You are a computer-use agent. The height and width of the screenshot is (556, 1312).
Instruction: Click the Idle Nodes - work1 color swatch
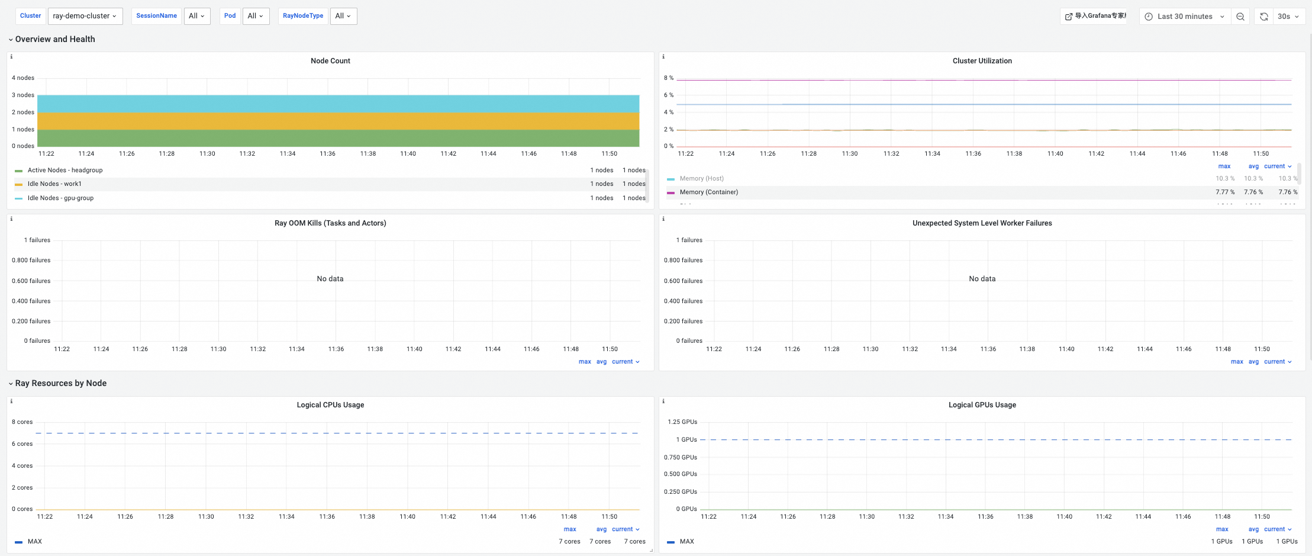tap(18, 184)
